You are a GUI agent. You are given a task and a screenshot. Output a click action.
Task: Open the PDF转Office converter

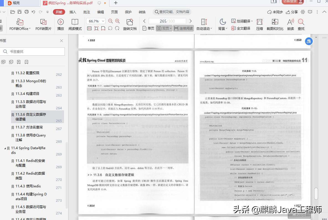(20, 24)
